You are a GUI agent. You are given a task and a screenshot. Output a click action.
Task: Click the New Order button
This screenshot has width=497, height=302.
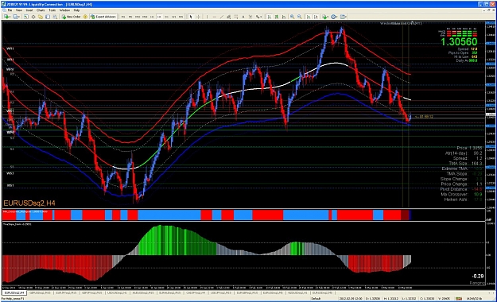[x=71, y=17]
